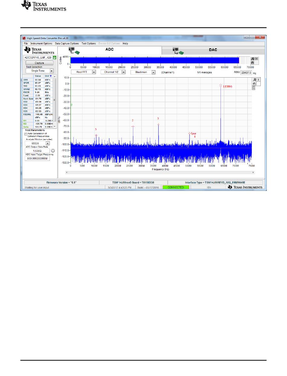287x376 pixels.
Task: Open the Data Capture Options menu
Action: [x=67, y=44]
